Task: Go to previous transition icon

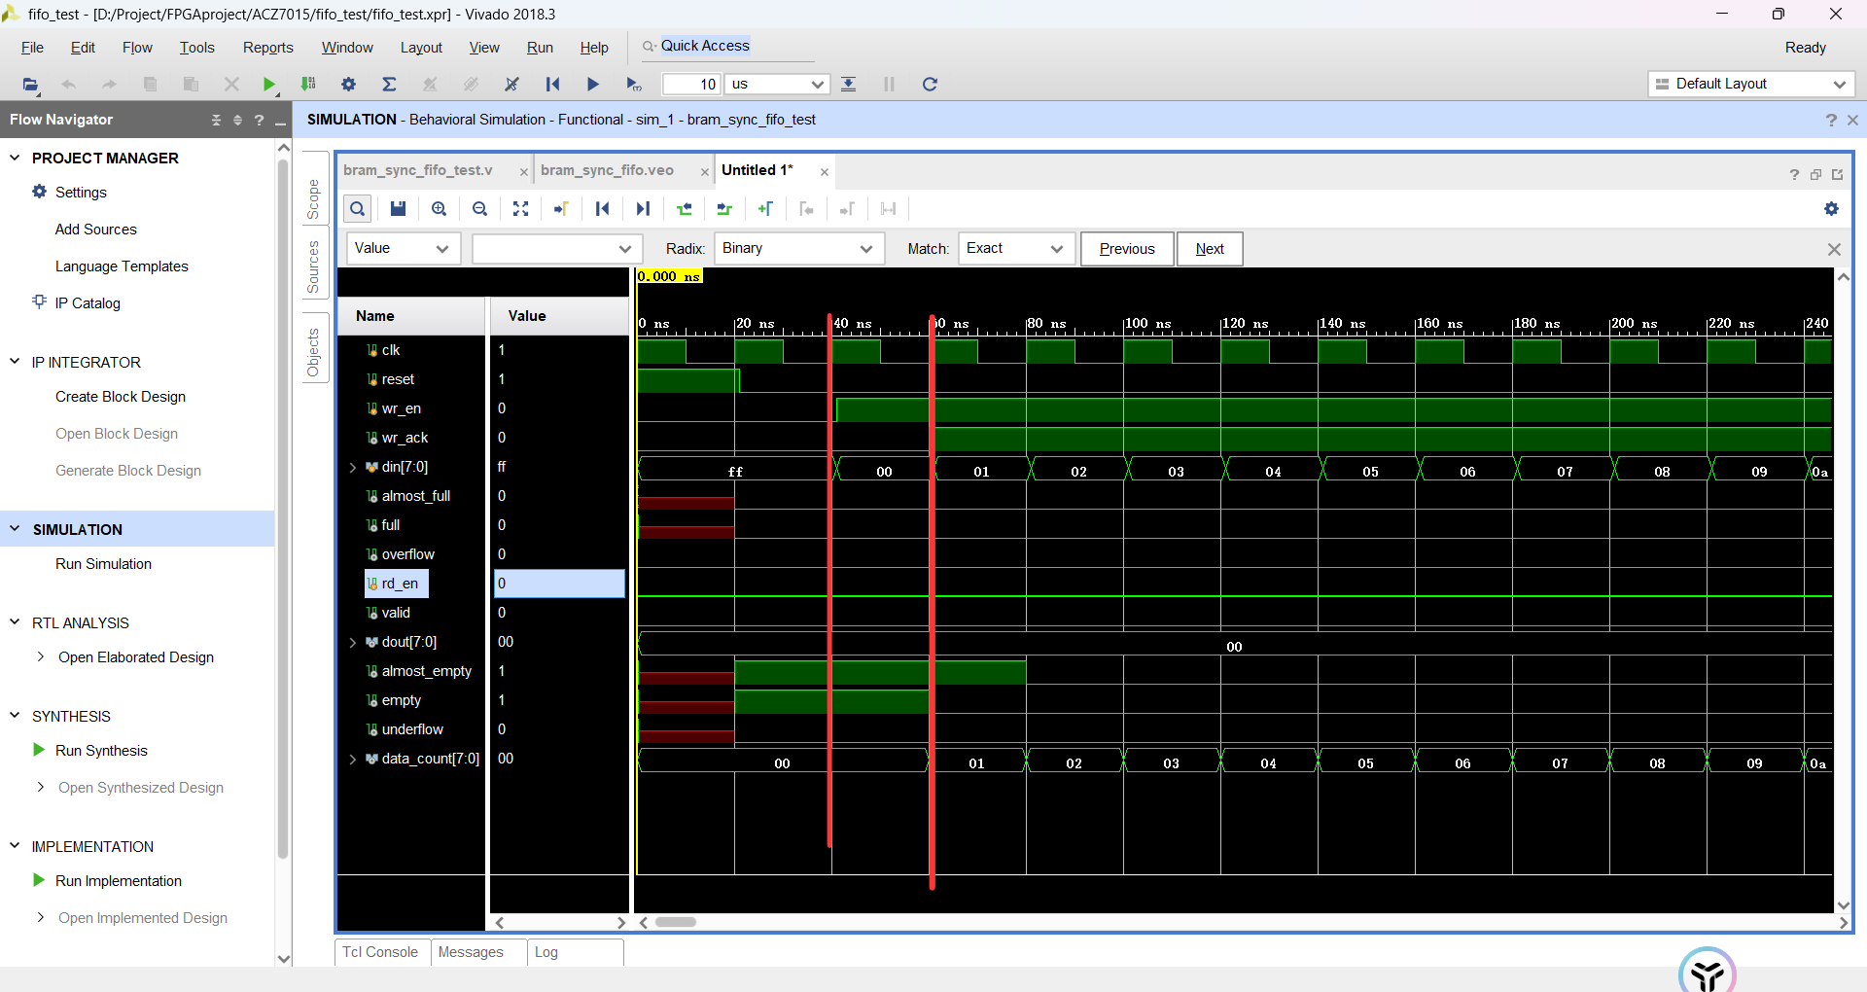Action: (685, 208)
